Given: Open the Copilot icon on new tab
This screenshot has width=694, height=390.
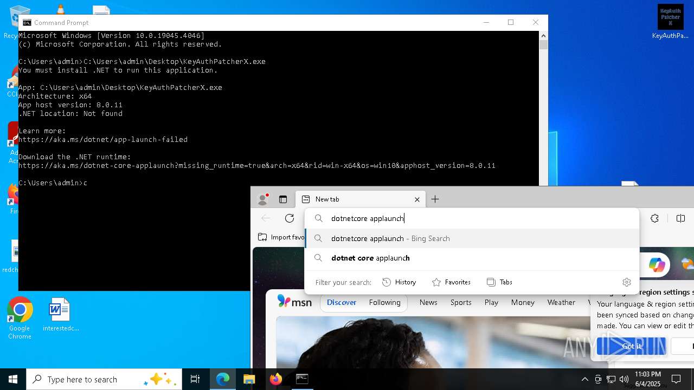Looking at the screenshot, I should coord(657,265).
